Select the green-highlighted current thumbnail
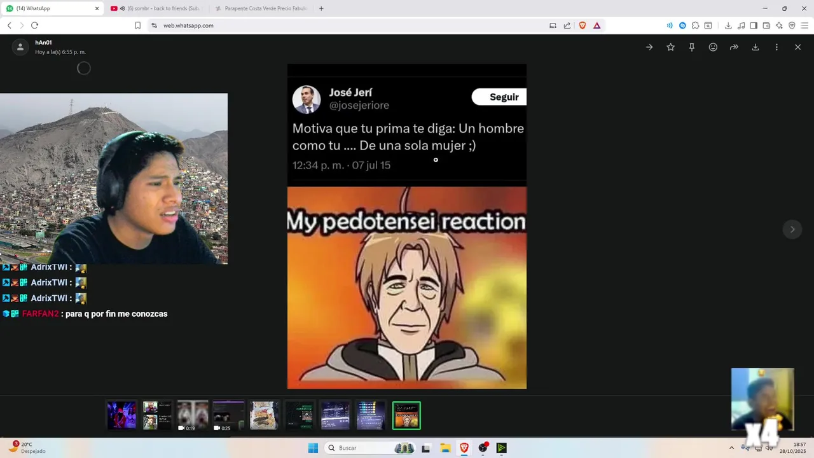814x458 pixels. (x=406, y=415)
